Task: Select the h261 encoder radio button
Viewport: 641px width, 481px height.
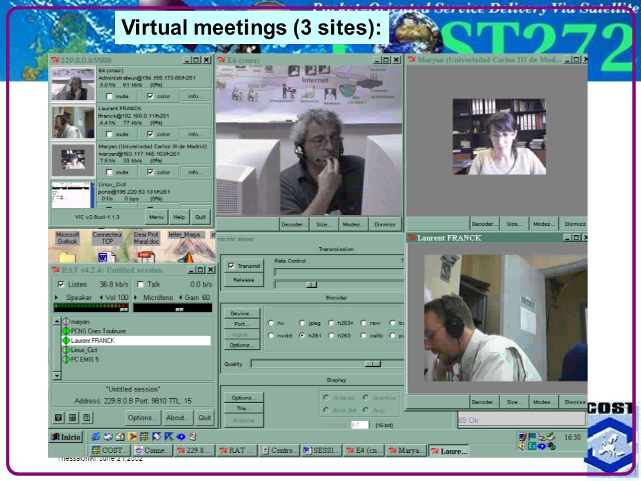Action: click(302, 335)
